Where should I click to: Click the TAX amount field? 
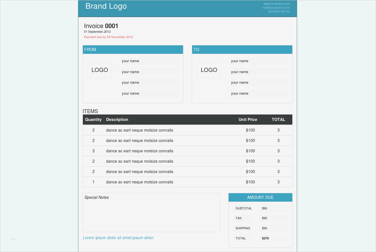(274, 218)
